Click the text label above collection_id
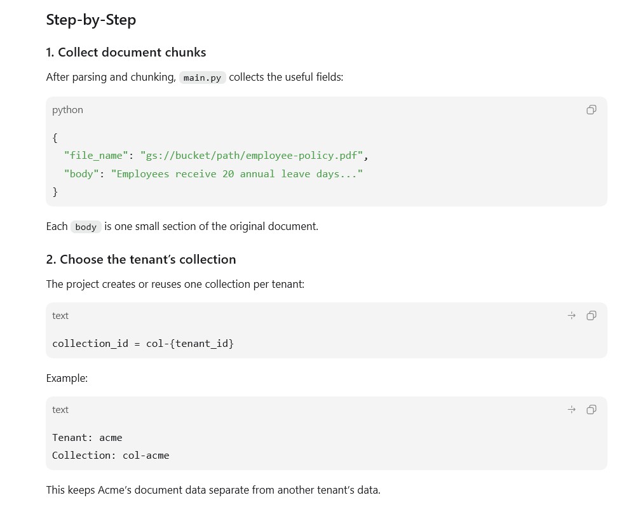The width and height of the screenshot is (638, 514). click(60, 316)
